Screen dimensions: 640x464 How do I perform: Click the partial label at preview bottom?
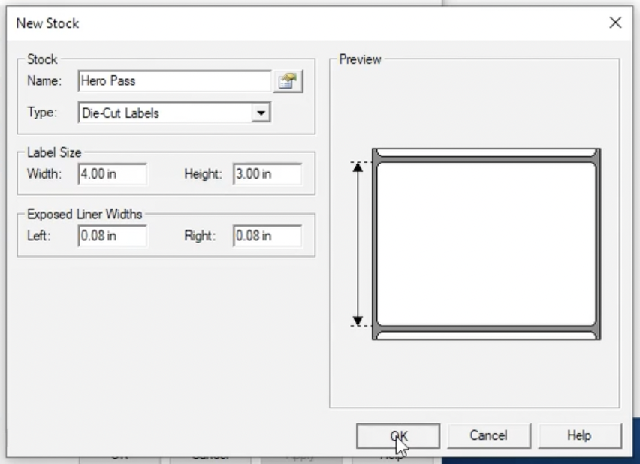(486, 334)
